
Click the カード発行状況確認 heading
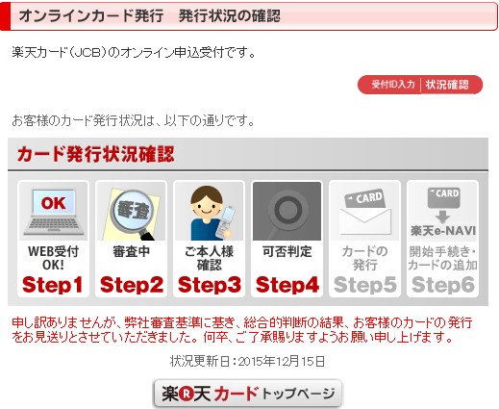pyautogui.click(x=96, y=154)
